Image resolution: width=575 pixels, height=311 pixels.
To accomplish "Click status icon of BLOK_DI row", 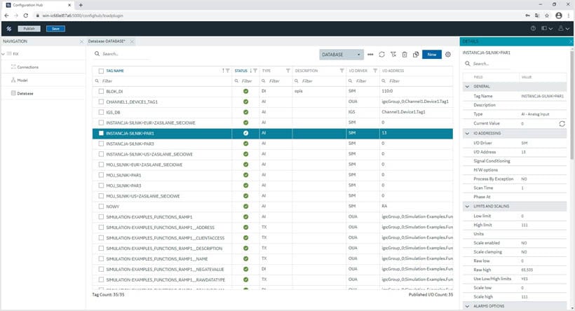I will pyautogui.click(x=245, y=91).
